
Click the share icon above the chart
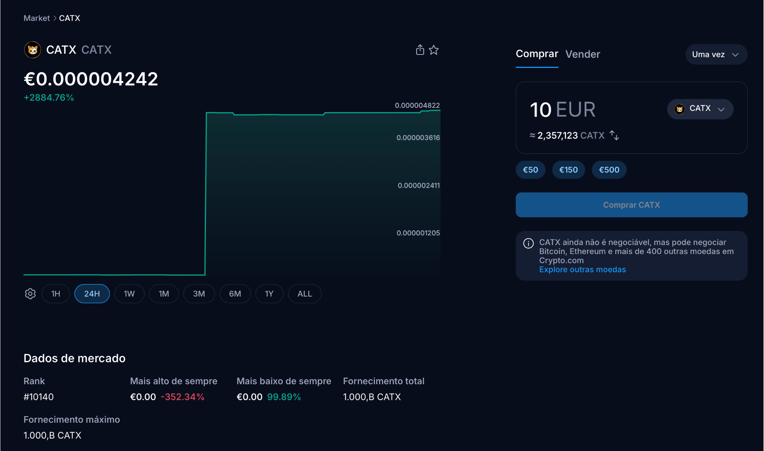tap(420, 50)
